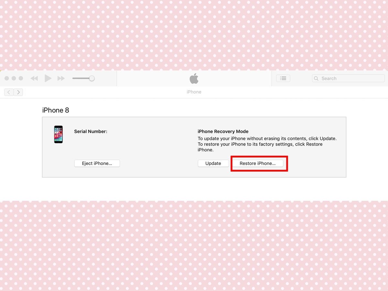Open the Up Next queue list icon
The width and height of the screenshot is (388, 291).
click(x=283, y=78)
